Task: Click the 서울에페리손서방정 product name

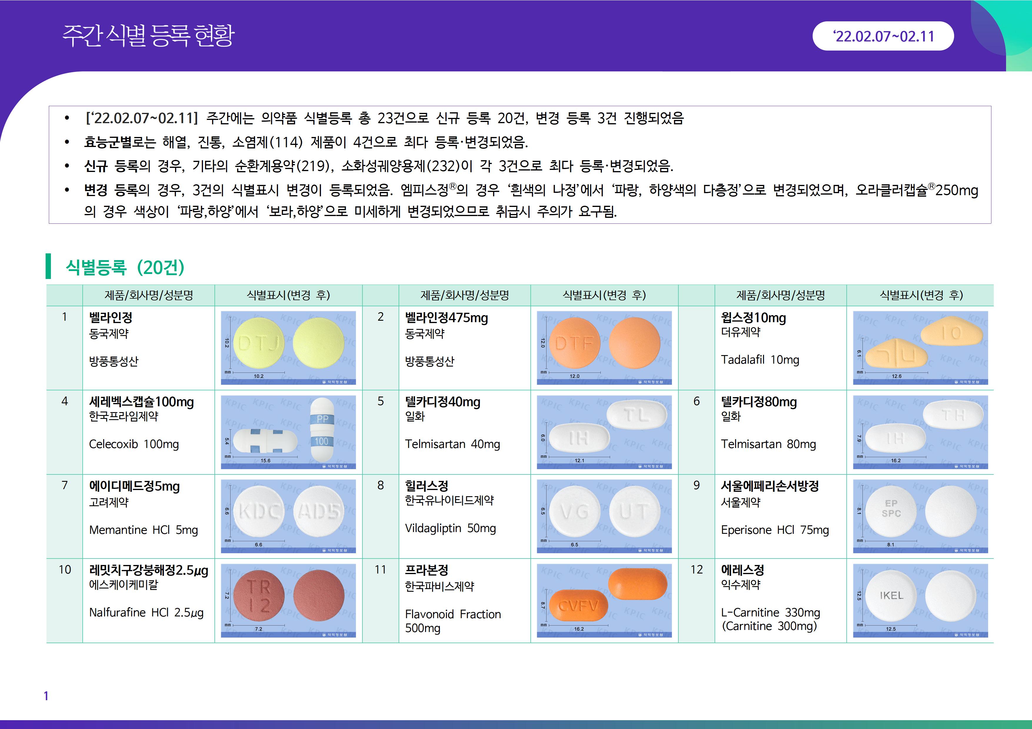Action: 770,486
